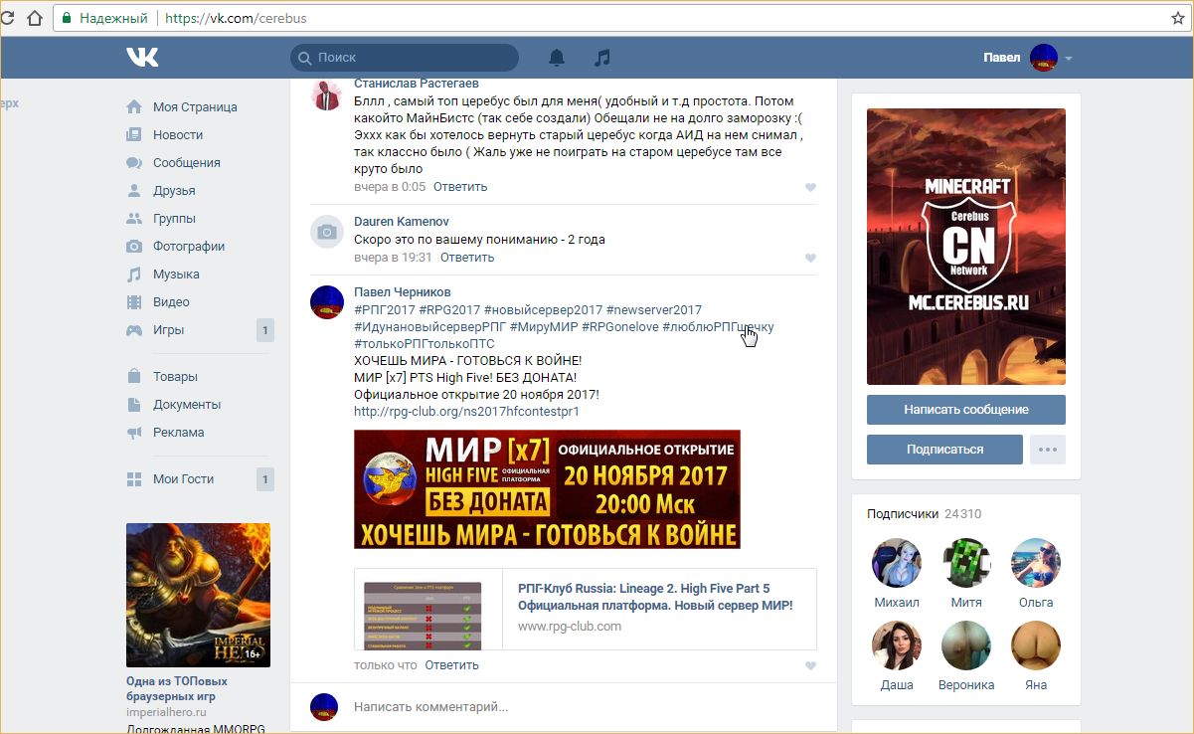
Task: Open Станислав Растегаев profile name
Action: (x=417, y=84)
